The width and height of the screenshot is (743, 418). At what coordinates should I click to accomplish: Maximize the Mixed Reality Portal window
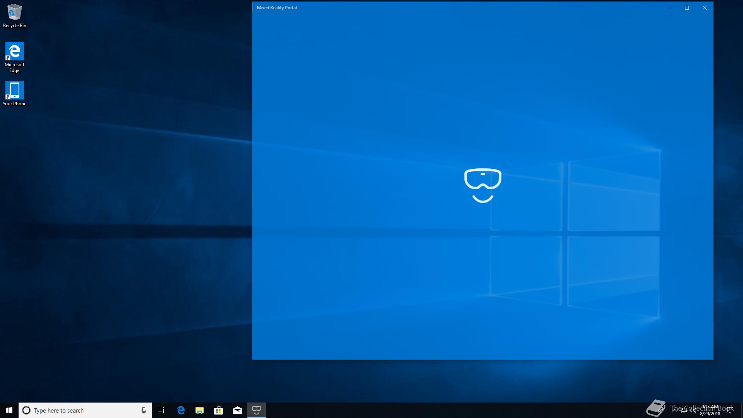click(x=687, y=8)
